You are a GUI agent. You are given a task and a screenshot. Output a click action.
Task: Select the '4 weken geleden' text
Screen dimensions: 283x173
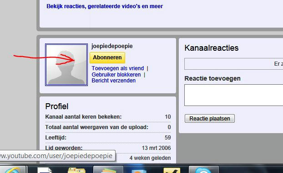point(150,158)
